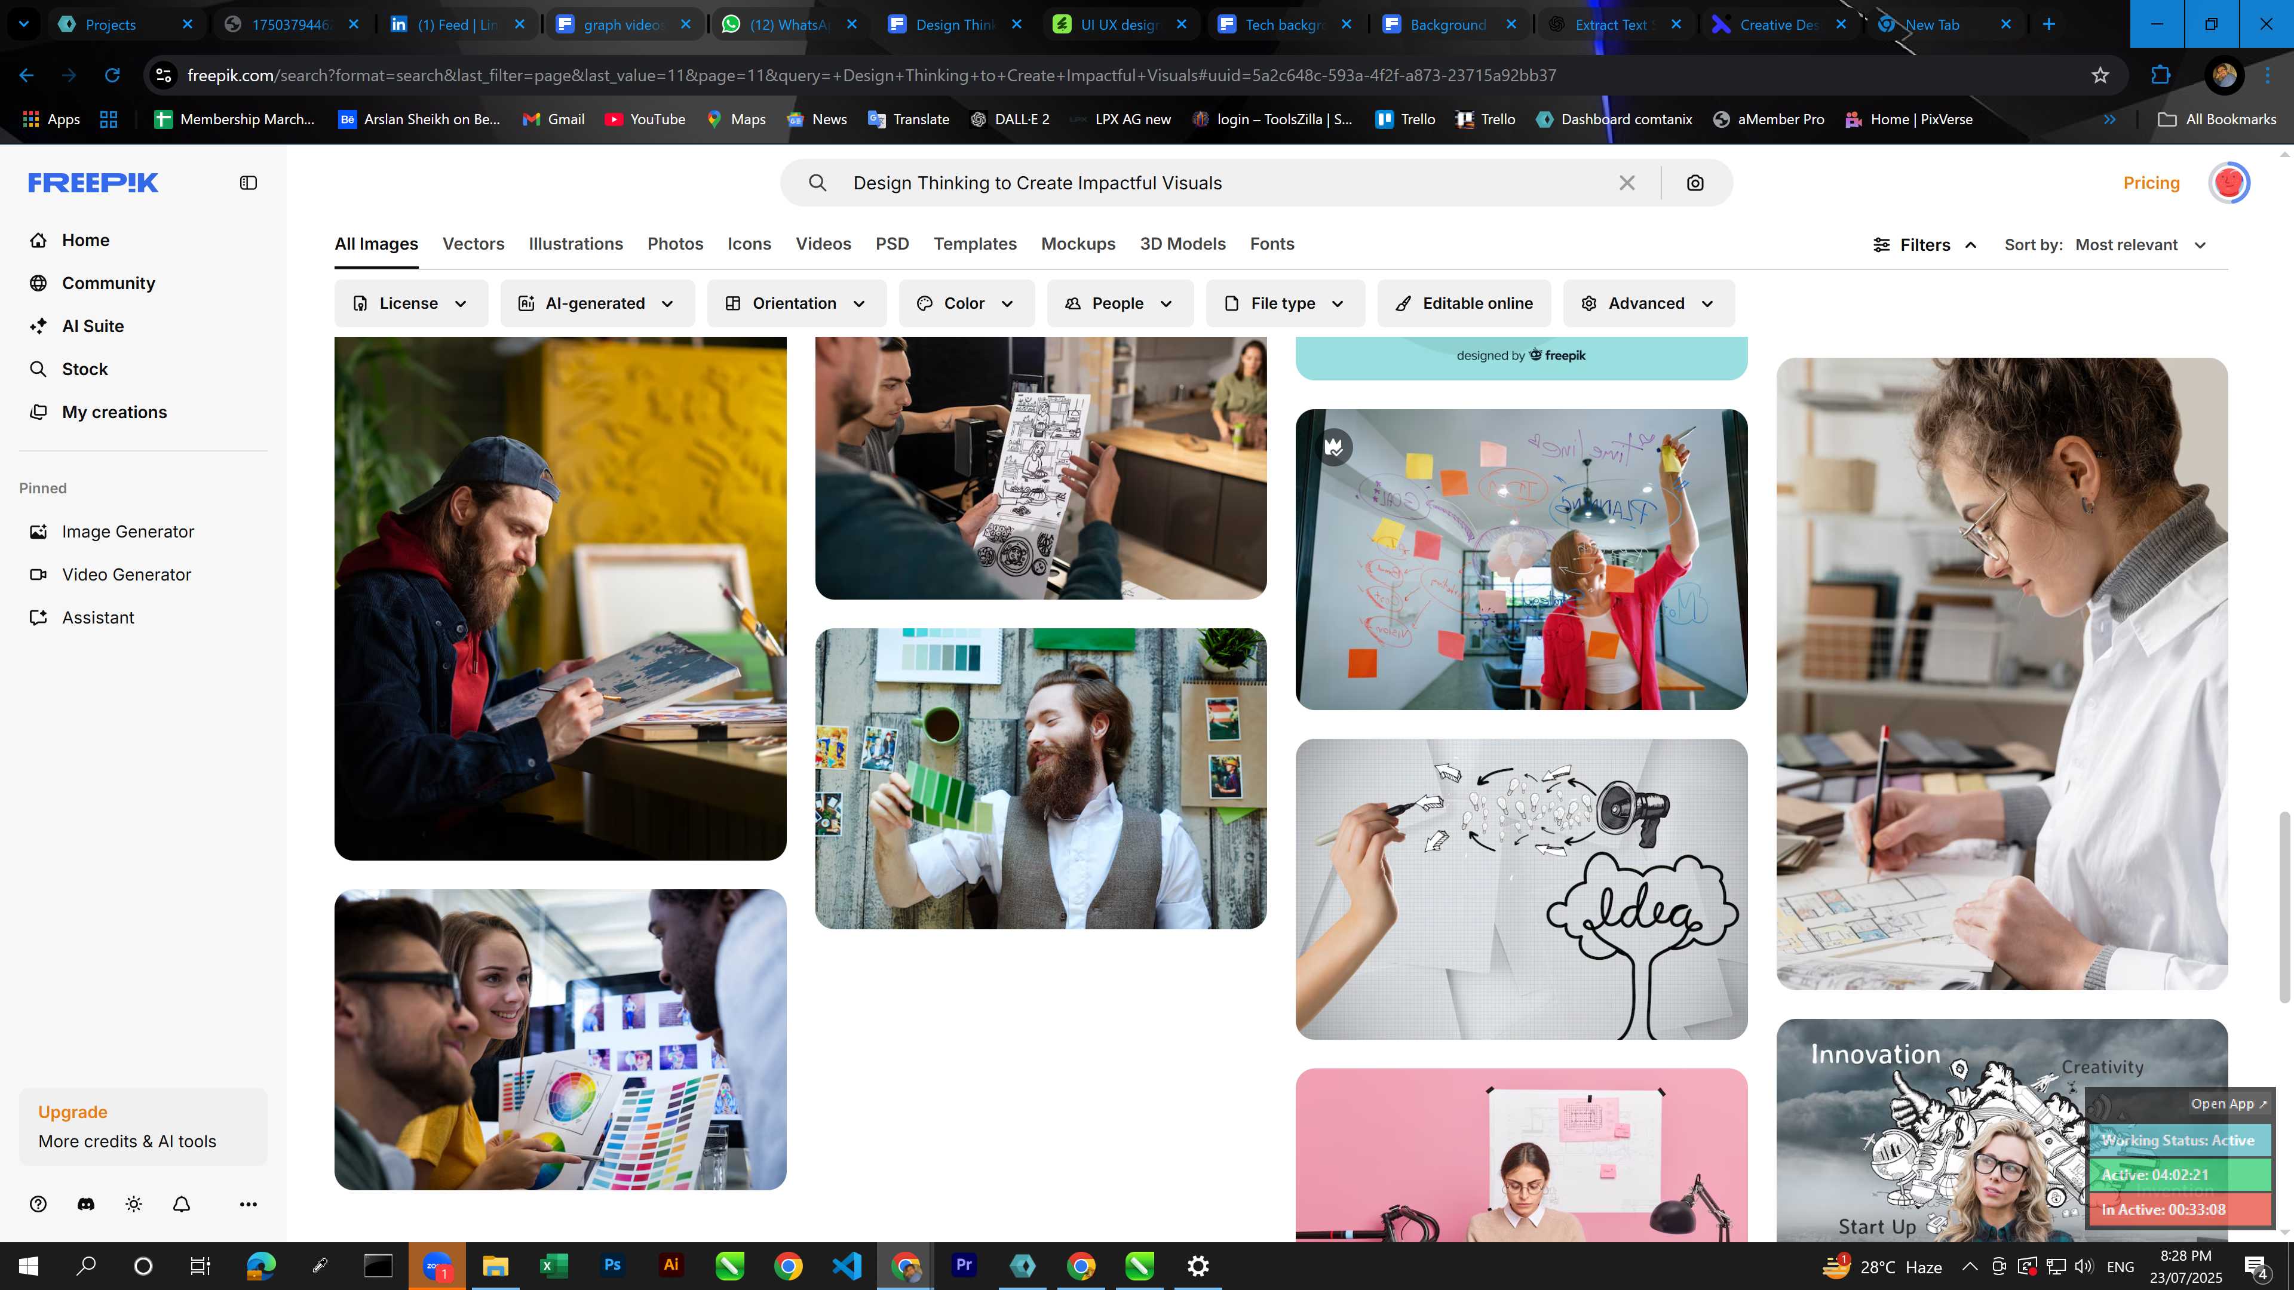The width and height of the screenshot is (2294, 1290).
Task: Open the Color filter dropdown
Action: point(966,303)
